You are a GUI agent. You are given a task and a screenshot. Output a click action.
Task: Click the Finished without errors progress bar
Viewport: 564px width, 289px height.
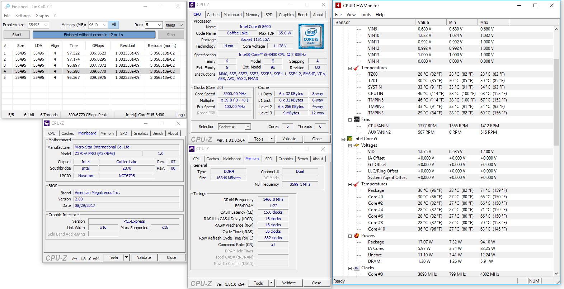click(94, 35)
